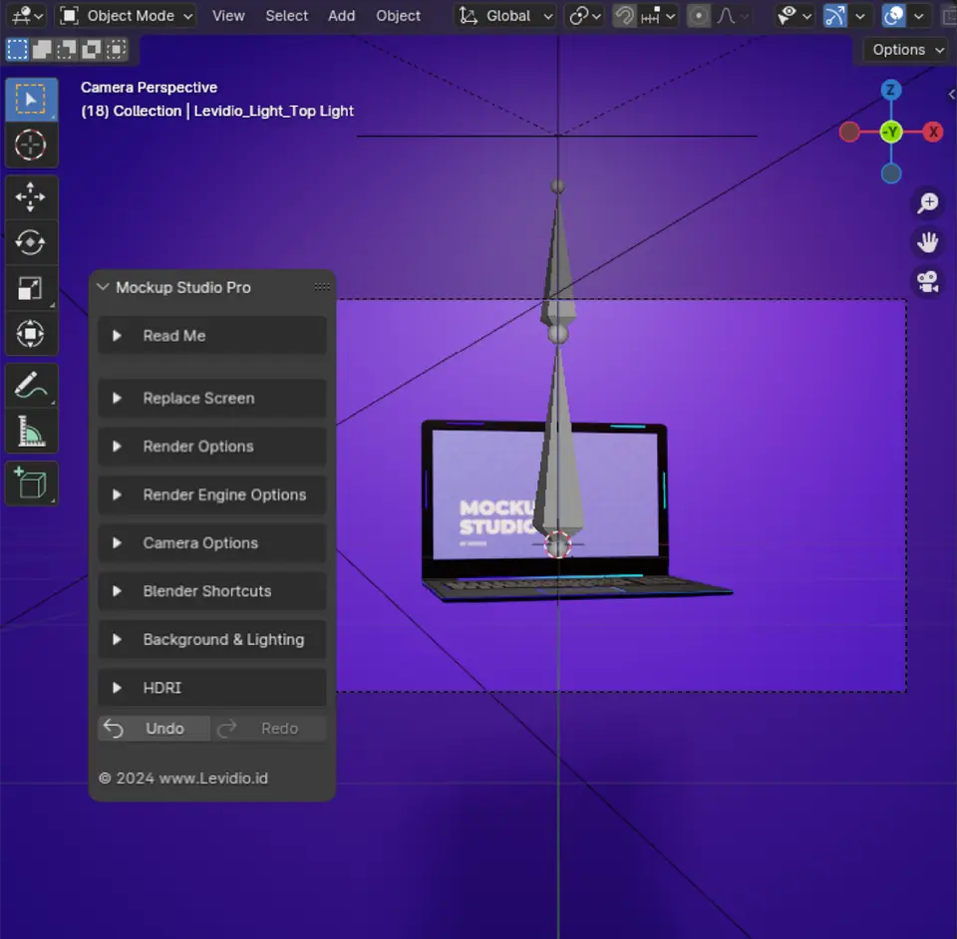Open the Object Mode selector
This screenshot has height=939, width=957.
tap(127, 16)
